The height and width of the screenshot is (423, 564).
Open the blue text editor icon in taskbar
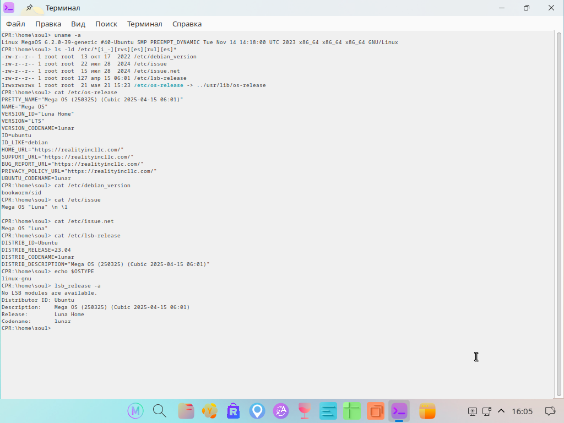coord(328,411)
